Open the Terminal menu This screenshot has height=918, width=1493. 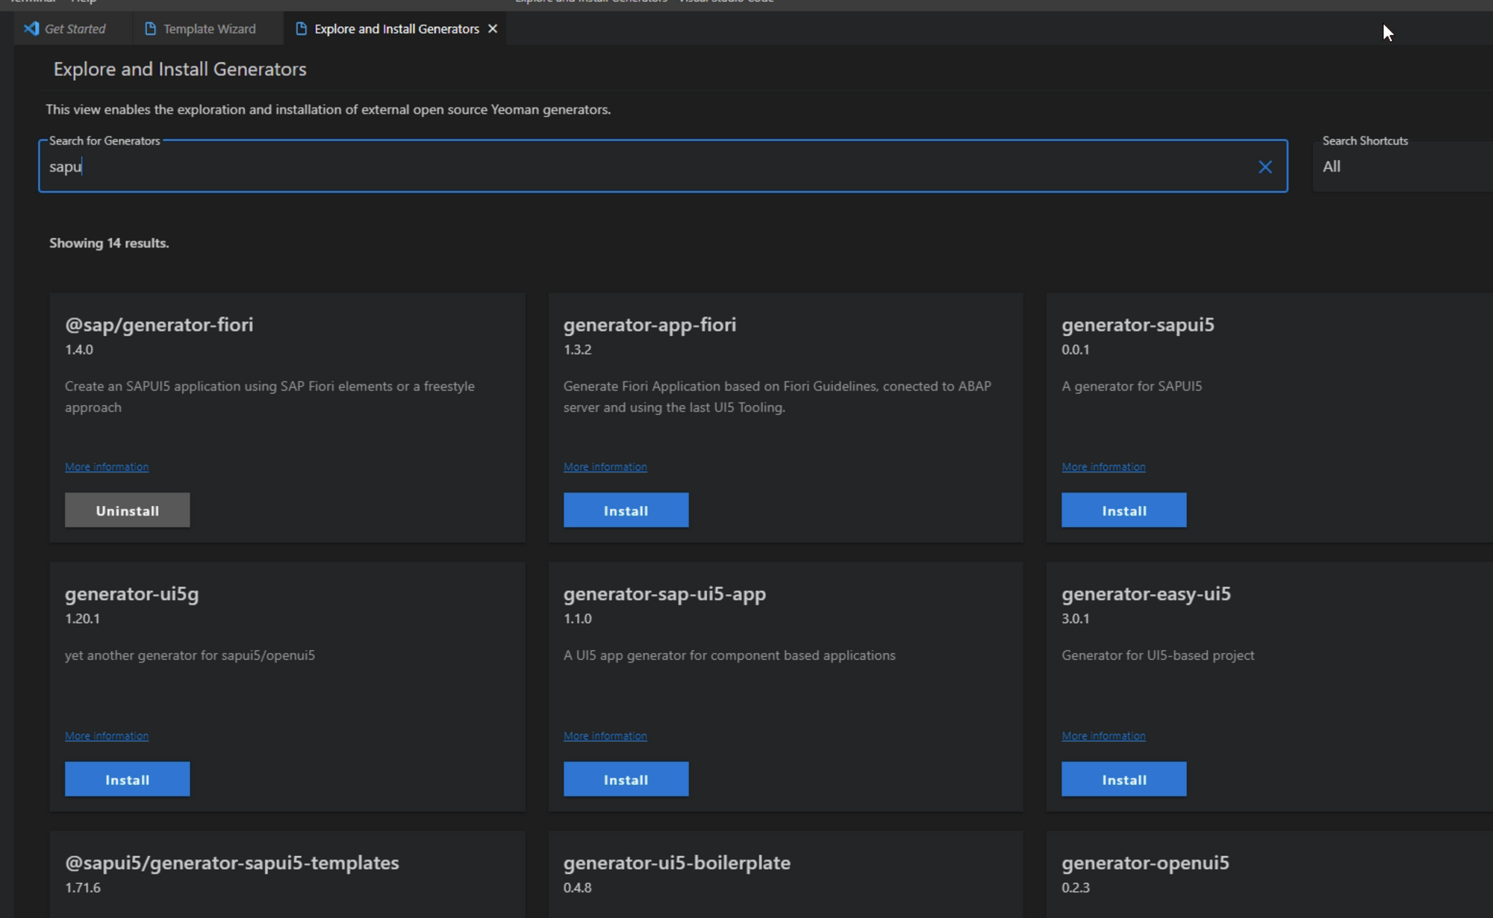(x=34, y=1)
